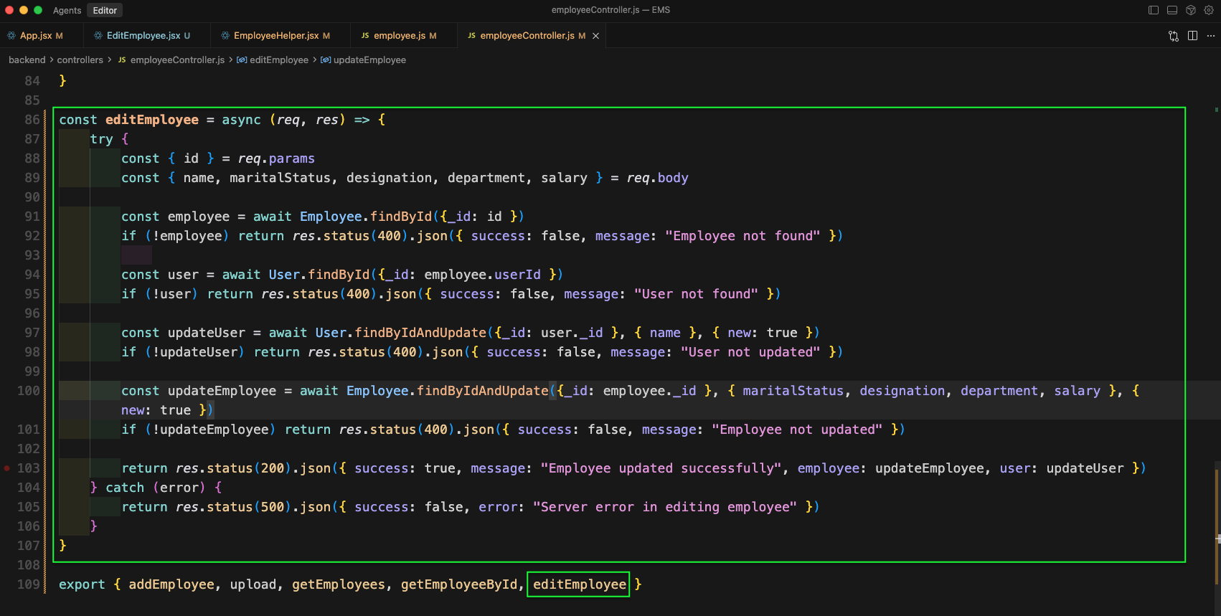Screen dimensions: 1221x616
Task: Open settings gear in title bar
Action: (1209, 10)
